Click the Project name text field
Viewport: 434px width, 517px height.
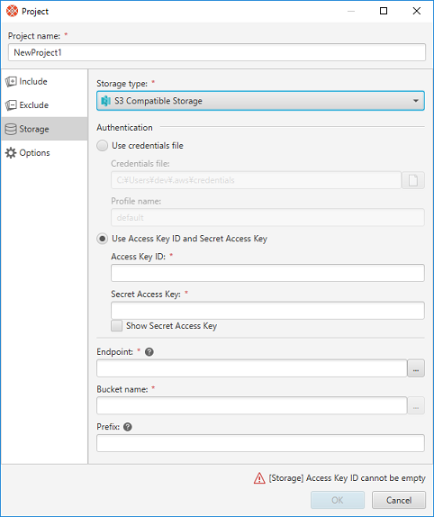pos(217,52)
